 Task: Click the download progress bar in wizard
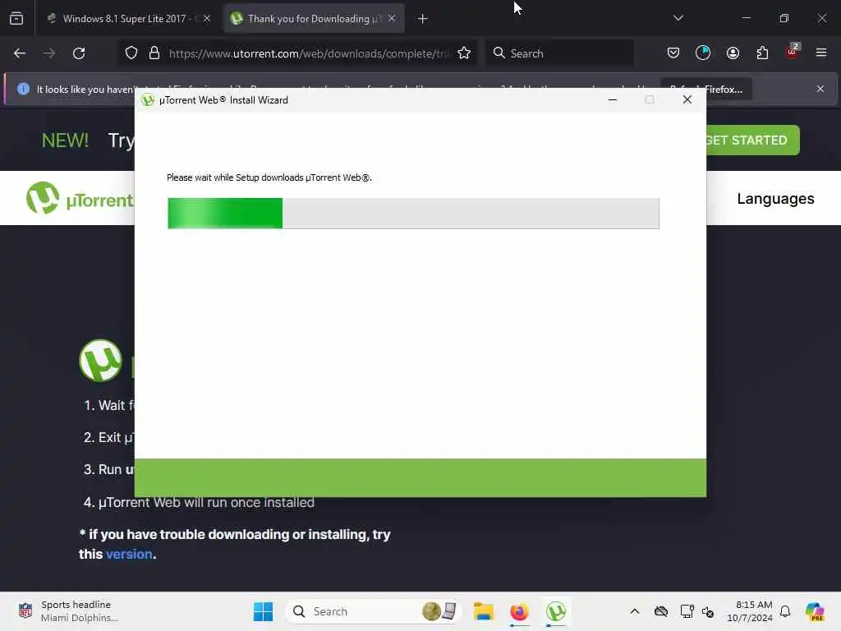(413, 213)
